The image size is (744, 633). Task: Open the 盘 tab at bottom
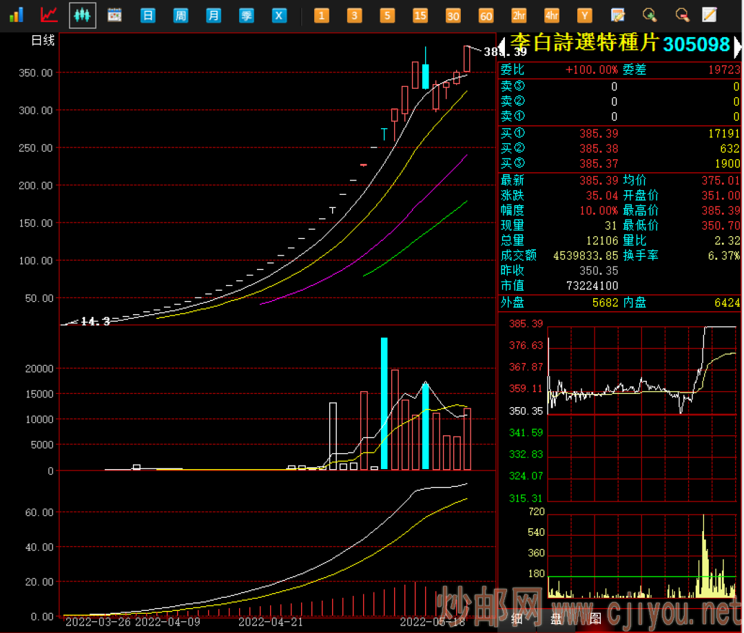555,618
